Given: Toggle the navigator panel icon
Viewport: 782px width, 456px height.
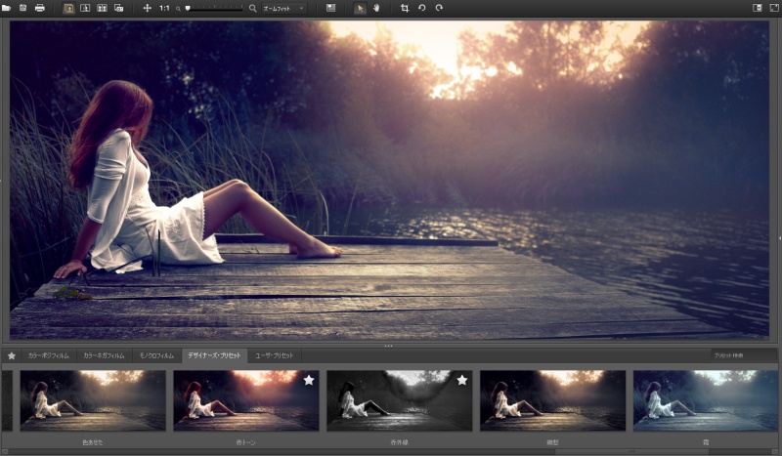Looking at the screenshot, I should (x=330, y=8).
